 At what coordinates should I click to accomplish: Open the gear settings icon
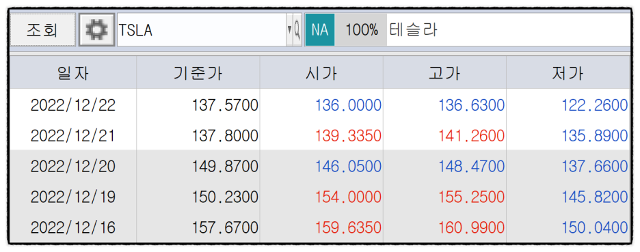point(96,30)
